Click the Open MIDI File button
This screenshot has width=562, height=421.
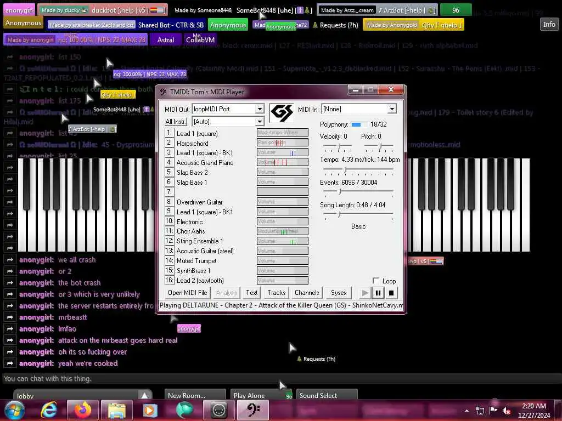tap(188, 293)
